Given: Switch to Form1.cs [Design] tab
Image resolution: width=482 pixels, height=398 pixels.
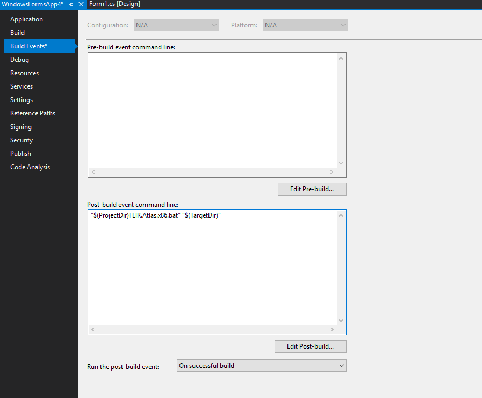Looking at the screenshot, I should 114,4.
